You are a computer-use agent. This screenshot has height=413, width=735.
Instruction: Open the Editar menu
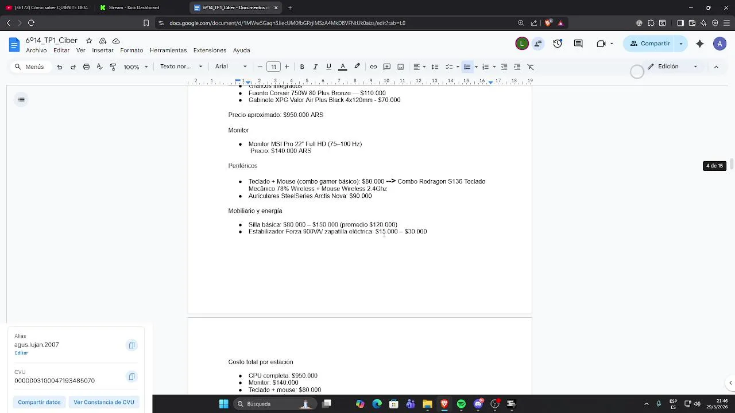pyautogui.click(x=61, y=50)
